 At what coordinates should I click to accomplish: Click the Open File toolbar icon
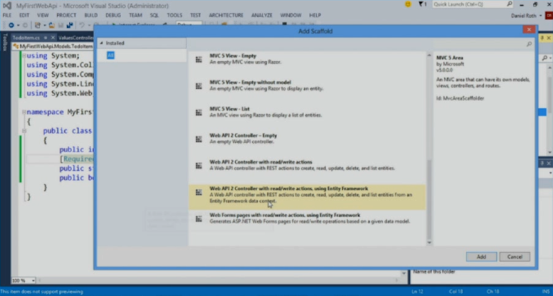coord(51,25)
